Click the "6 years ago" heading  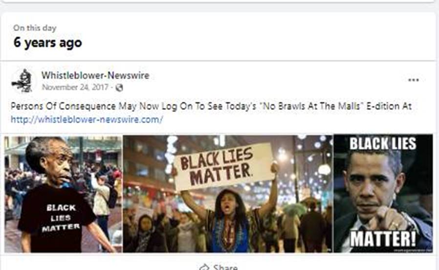pos(47,43)
